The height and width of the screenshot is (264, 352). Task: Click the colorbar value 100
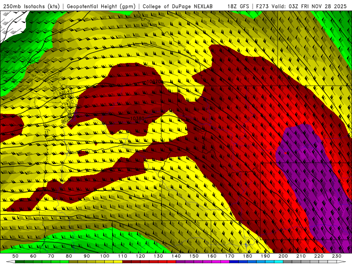(x=105, y=256)
